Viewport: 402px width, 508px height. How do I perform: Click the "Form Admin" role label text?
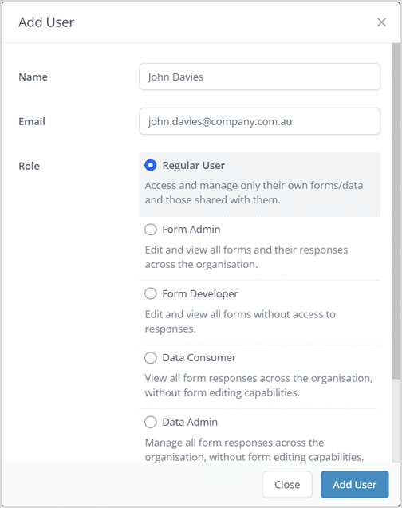(x=191, y=230)
